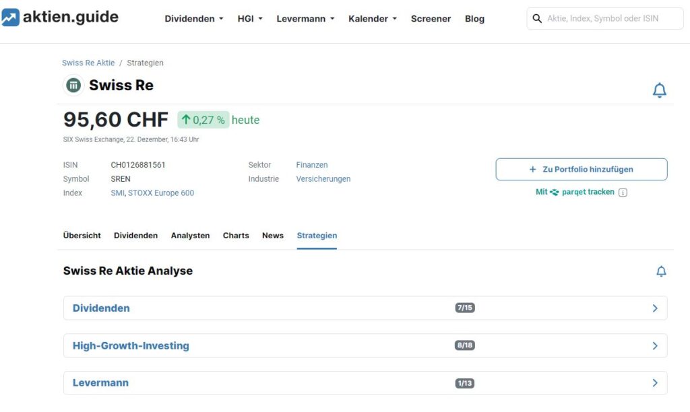Screen dimensions: 690x412
Task: Open the High-Growth-Investing strategy title link
Action: (x=131, y=345)
